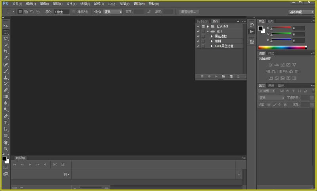Expand the 600+黑色边框 action steps

tap(212, 46)
